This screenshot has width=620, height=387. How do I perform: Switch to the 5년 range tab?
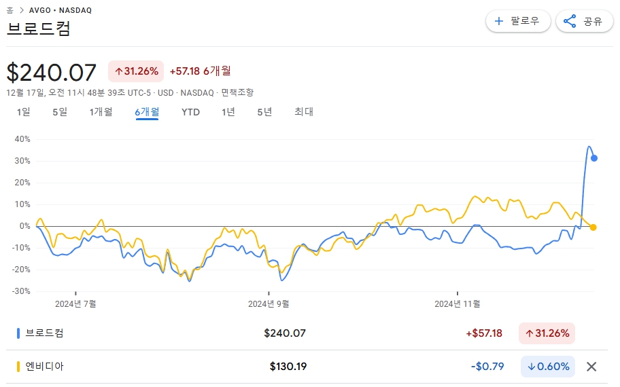pyautogui.click(x=264, y=112)
